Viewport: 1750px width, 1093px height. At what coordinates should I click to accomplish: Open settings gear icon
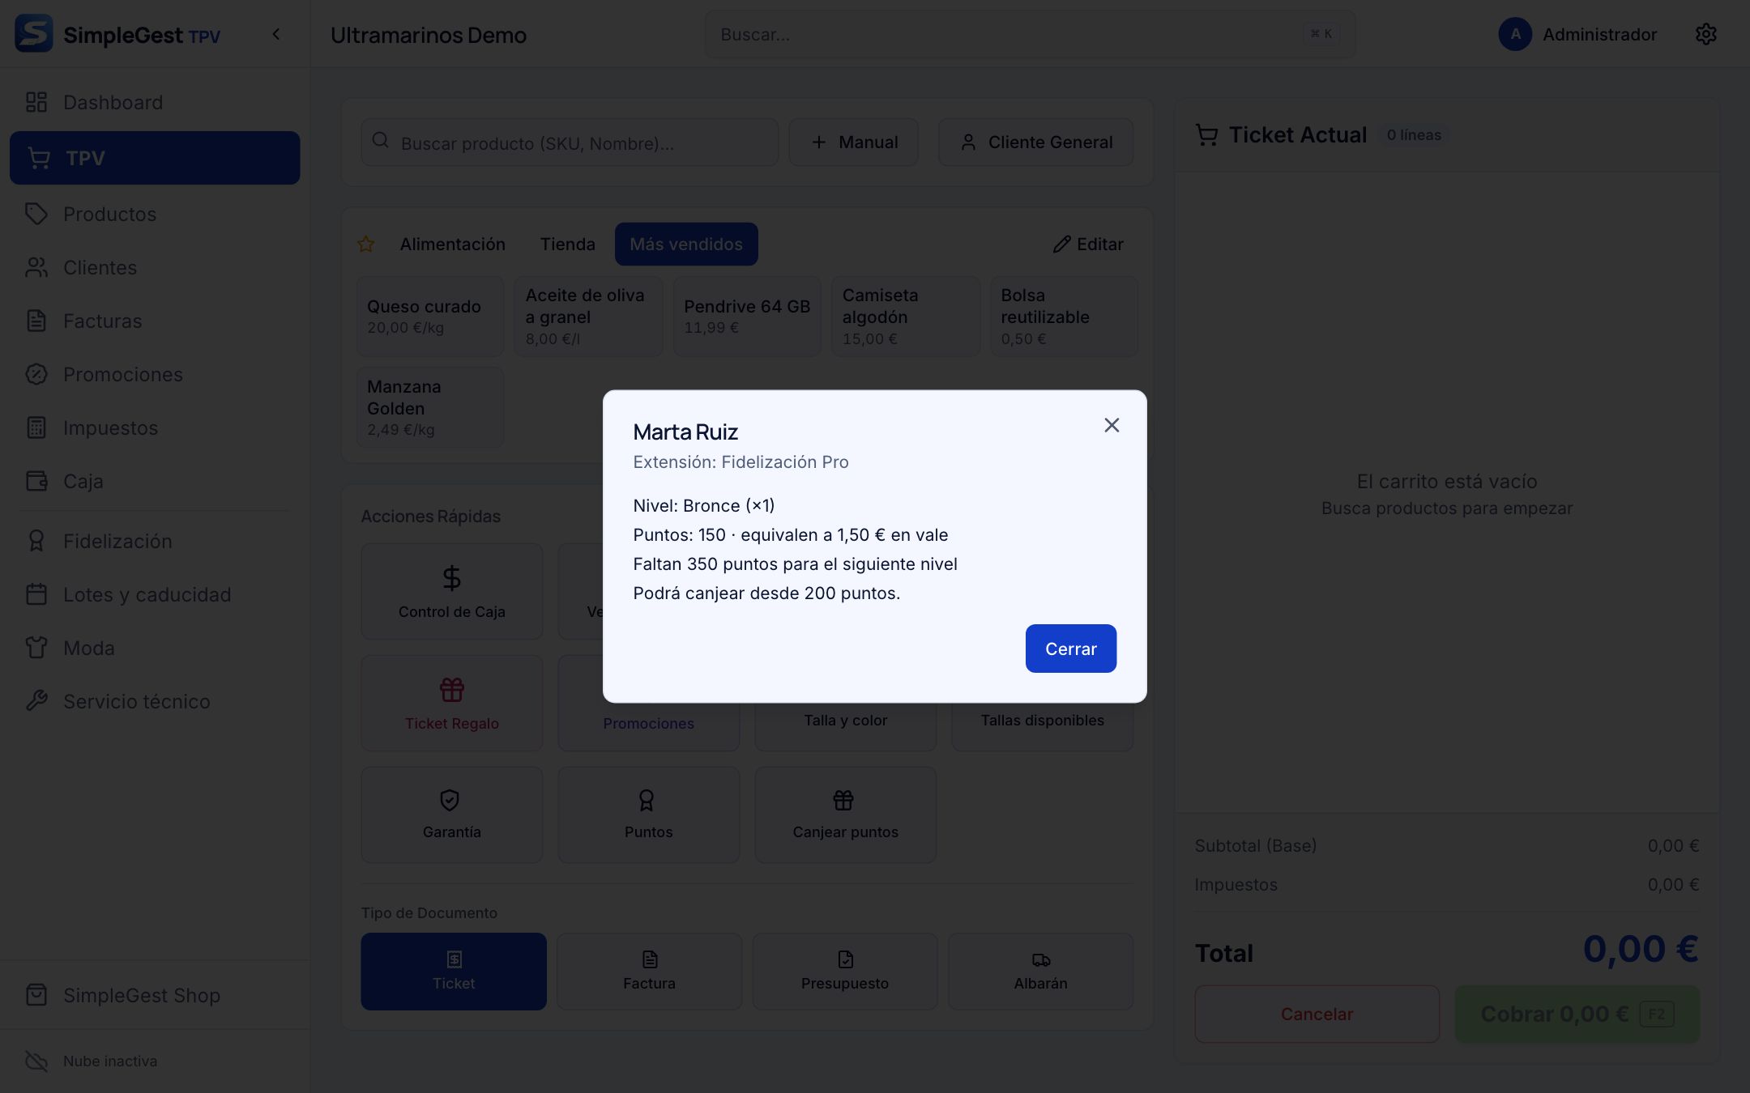1705,34
